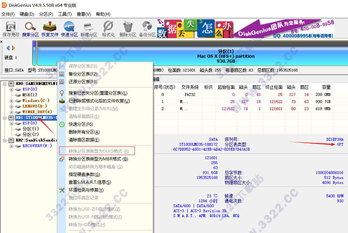Viewport: 348px width, 233px height.
Task: Go to previous disk with left arrow
Action: 8,48
